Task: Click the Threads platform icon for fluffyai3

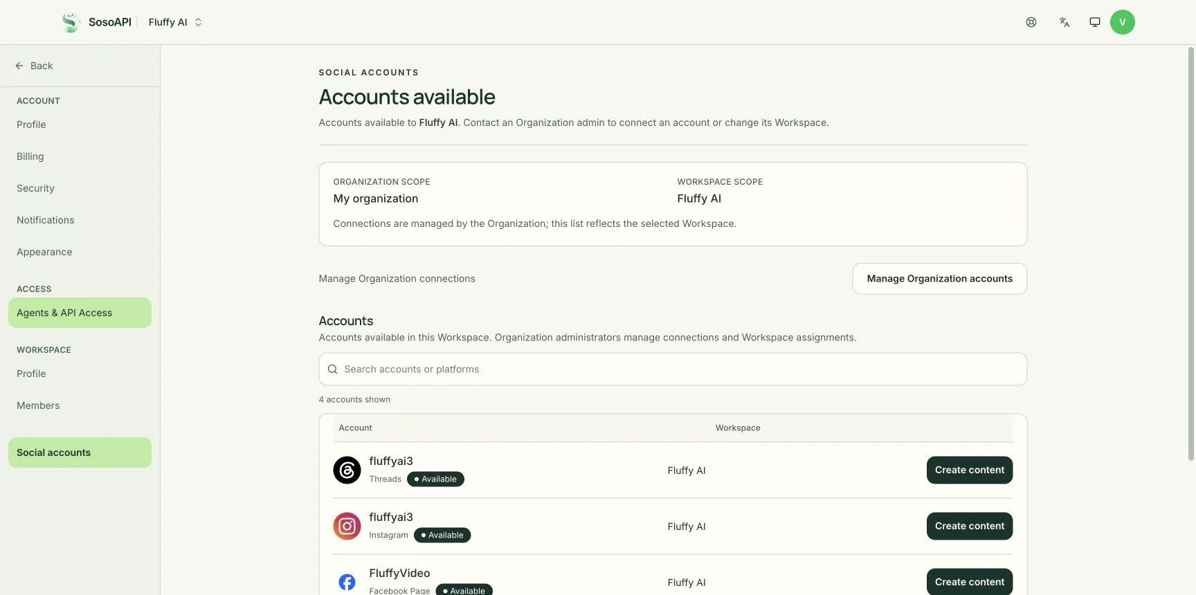Action: [x=347, y=470]
